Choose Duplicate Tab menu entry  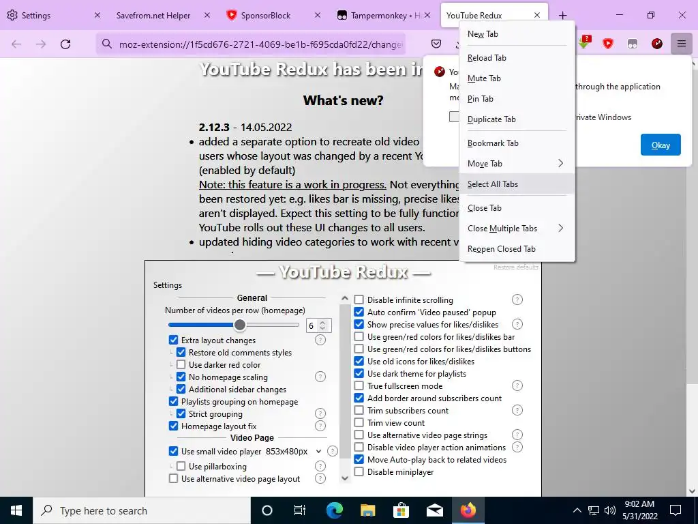pos(517,119)
